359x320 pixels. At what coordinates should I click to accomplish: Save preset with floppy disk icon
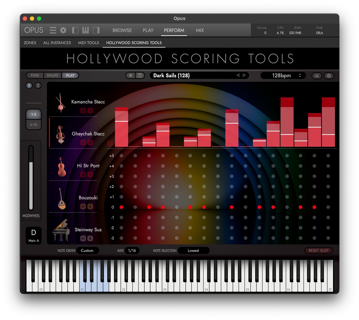click(140, 76)
